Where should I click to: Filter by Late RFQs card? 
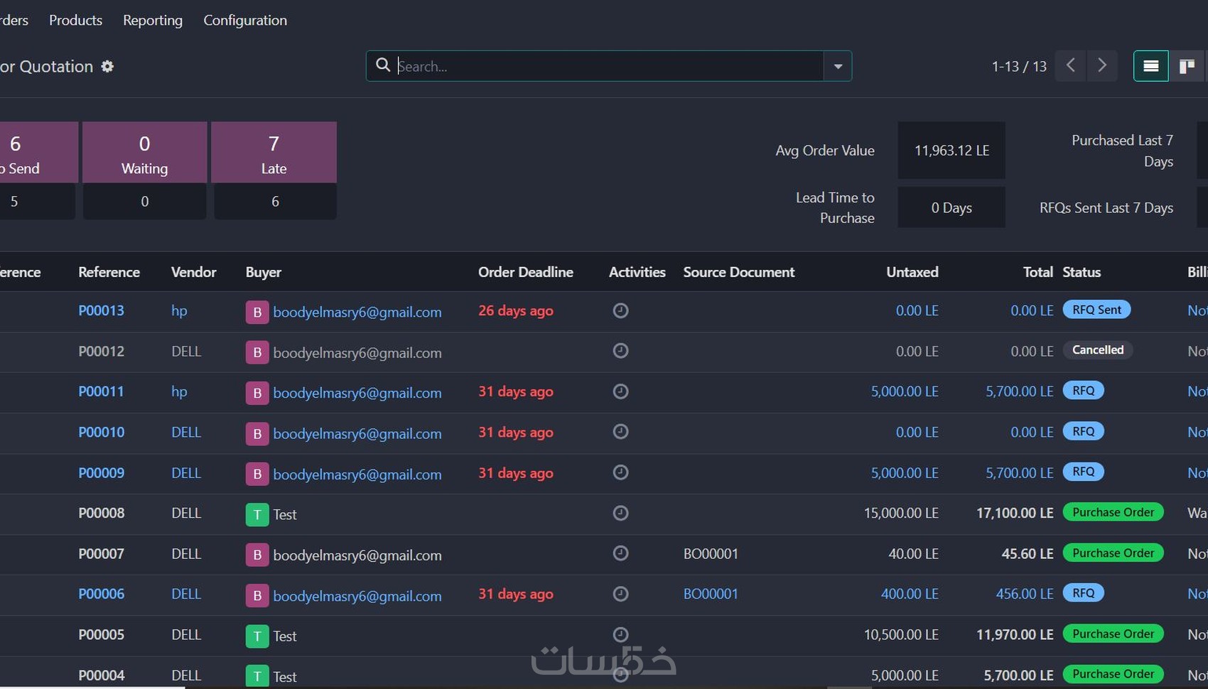click(274, 153)
